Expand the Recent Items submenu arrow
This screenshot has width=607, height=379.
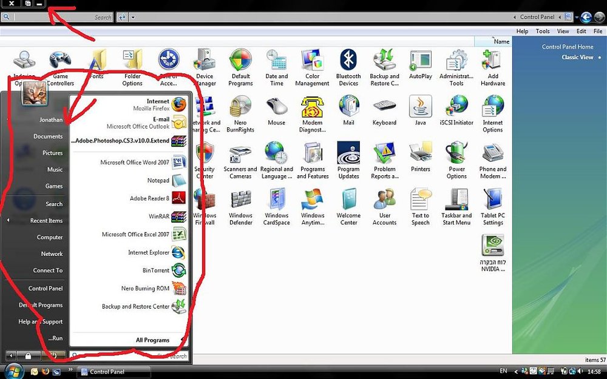[x=8, y=221]
